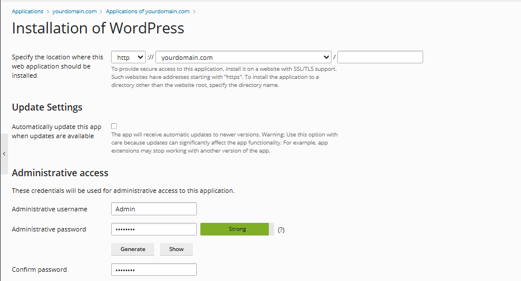Click the 'Confirm password' label
The height and width of the screenshot is (281, 521).
click(39, 269)
